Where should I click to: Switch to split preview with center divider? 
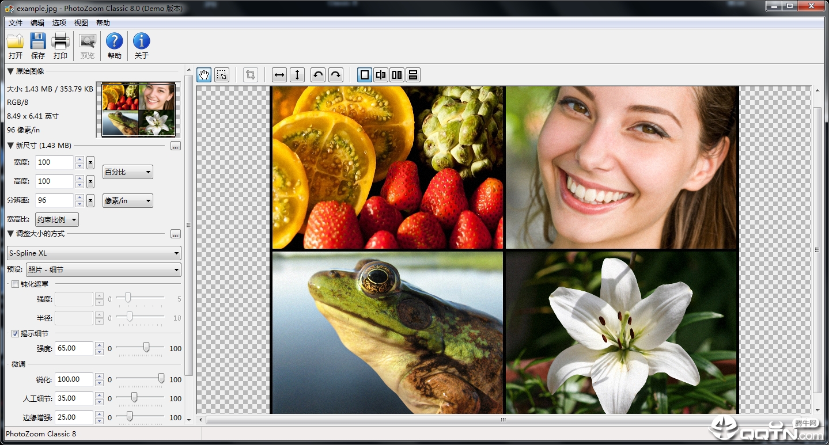click(x=381, y=75)
